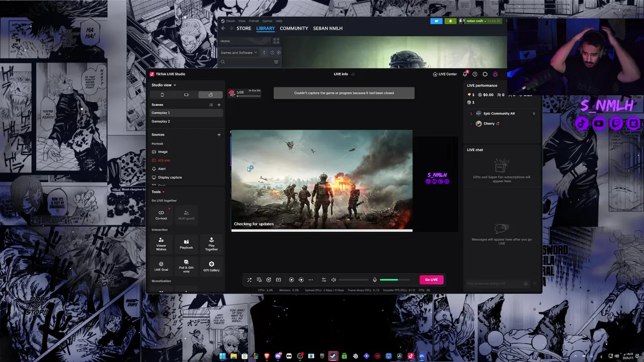Image resolution: width=644 pixels, height=362 pixels.
Task: Select the Image source
Action: tap(186, 151)
